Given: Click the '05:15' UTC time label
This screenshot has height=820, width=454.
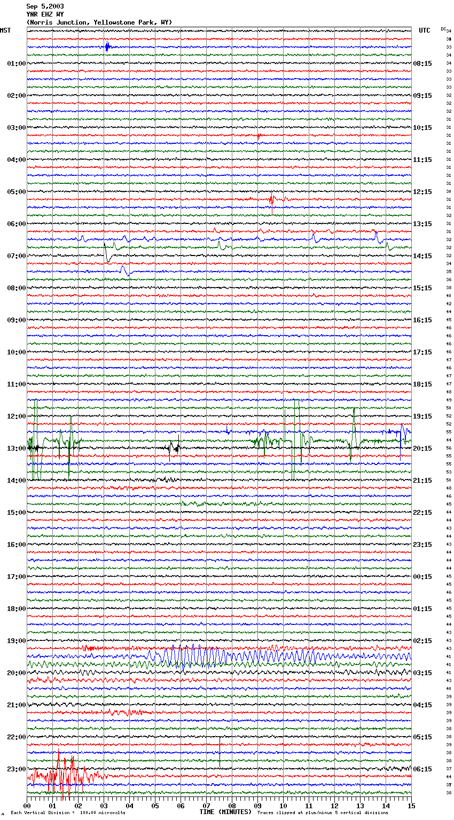Looking at the screenshot, I should coord(422,737).
